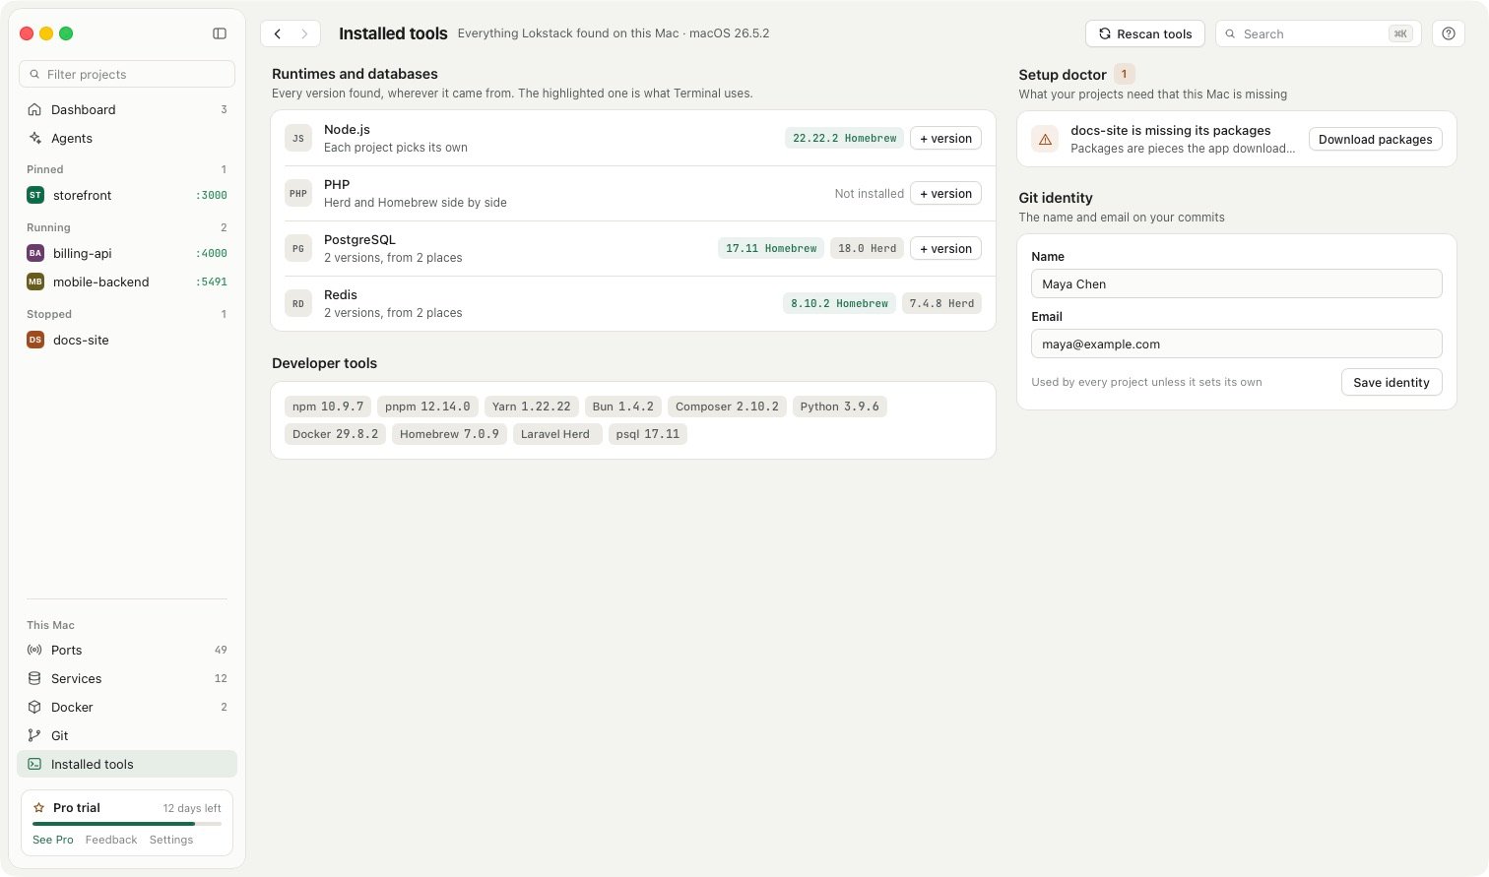This screenshot has height=877, width=1489.
Task: Follow the See Pro link
Action: coord(53,840)
